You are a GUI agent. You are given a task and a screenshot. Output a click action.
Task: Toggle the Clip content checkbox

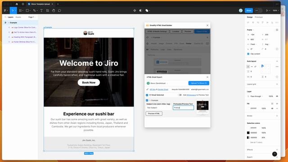coord(248,54)
